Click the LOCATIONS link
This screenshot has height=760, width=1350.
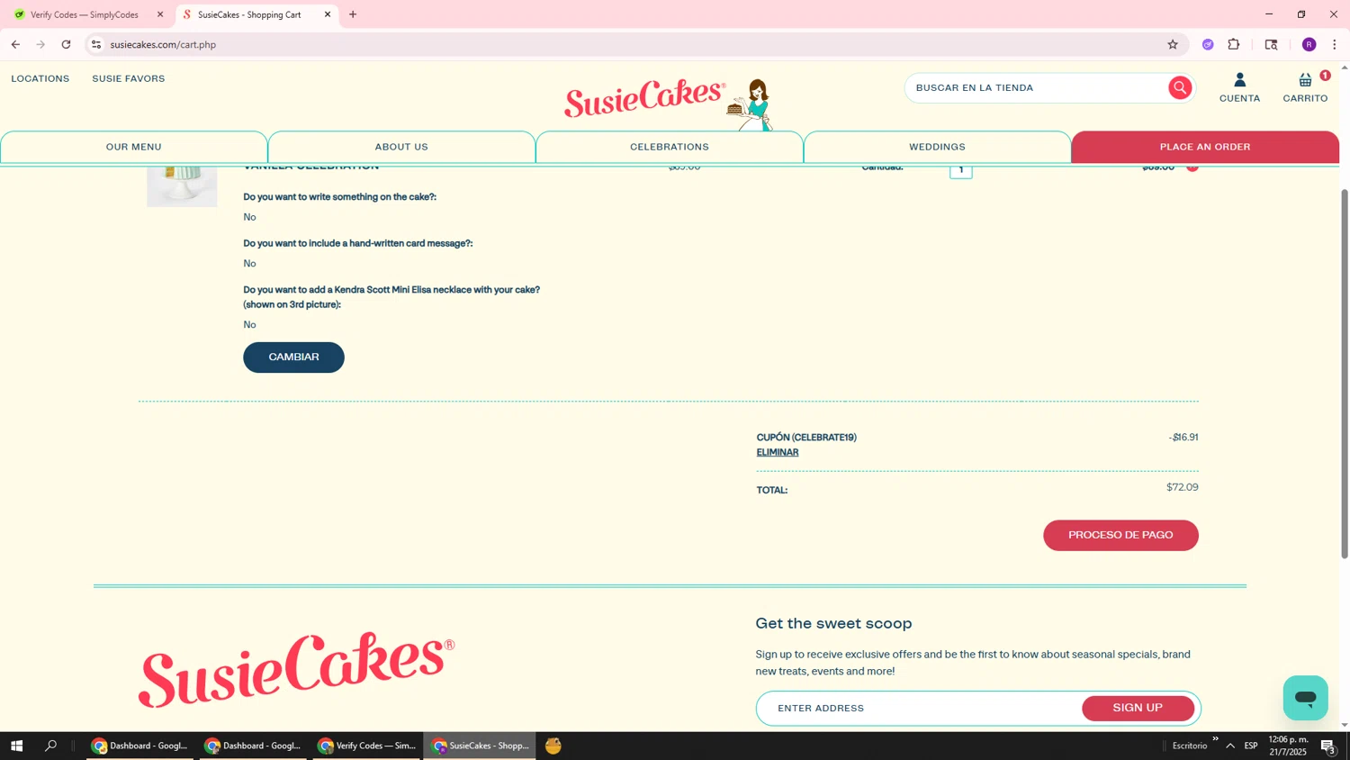click(x=40, y=79)
